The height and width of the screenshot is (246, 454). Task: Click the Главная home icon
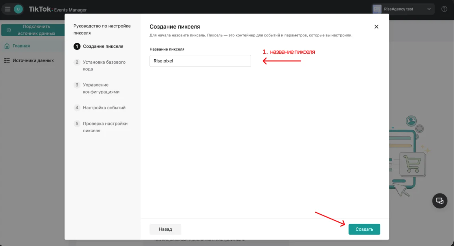pyautogui.click(x=7, y=46)
